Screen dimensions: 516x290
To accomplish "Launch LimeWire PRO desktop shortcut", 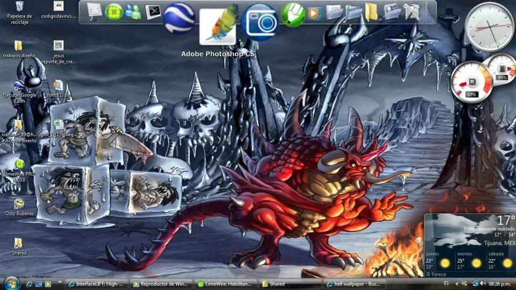I will coord(19,171).
